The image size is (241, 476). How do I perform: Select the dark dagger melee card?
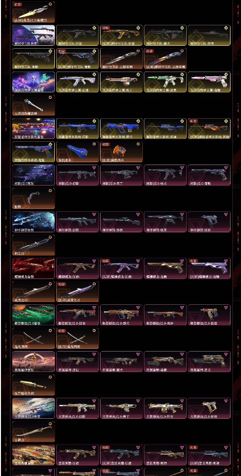point(34,245)
